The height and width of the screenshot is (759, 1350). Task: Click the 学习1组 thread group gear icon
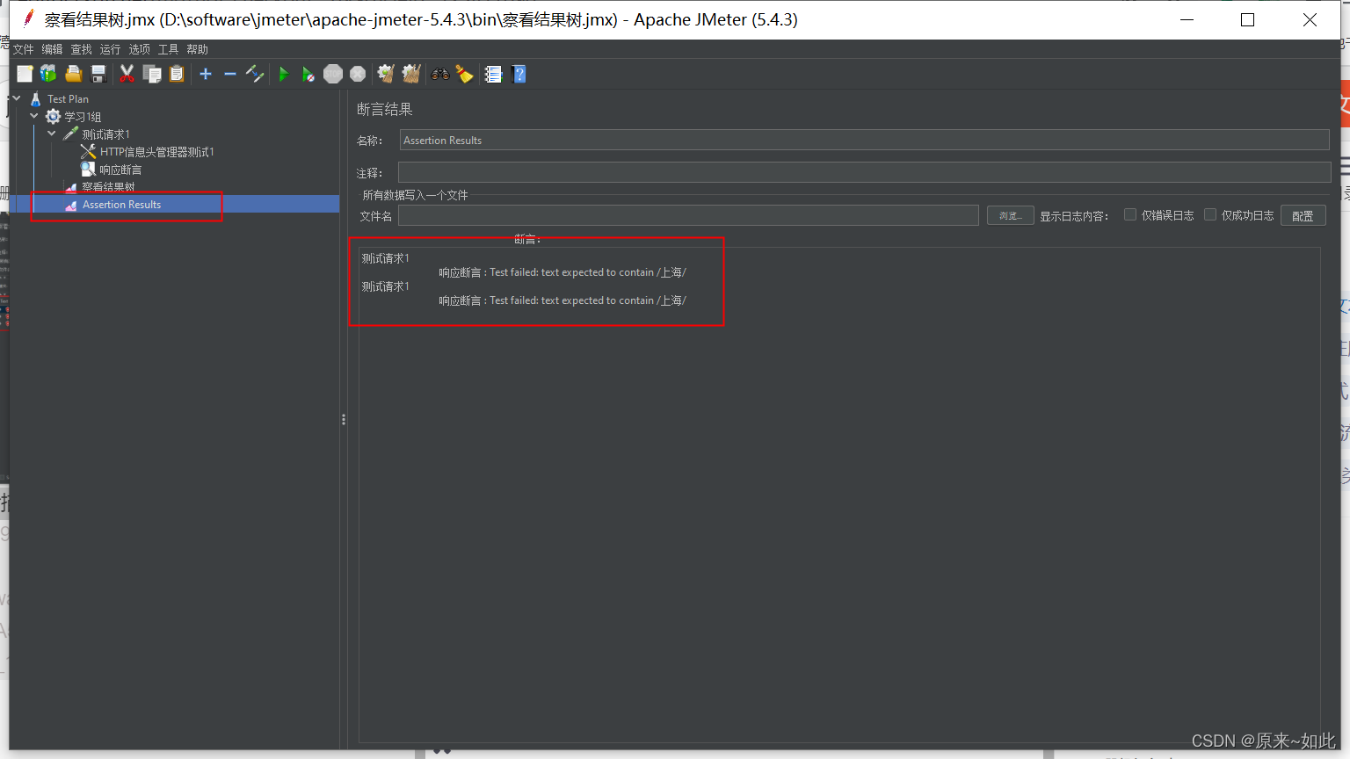(53, 116)
